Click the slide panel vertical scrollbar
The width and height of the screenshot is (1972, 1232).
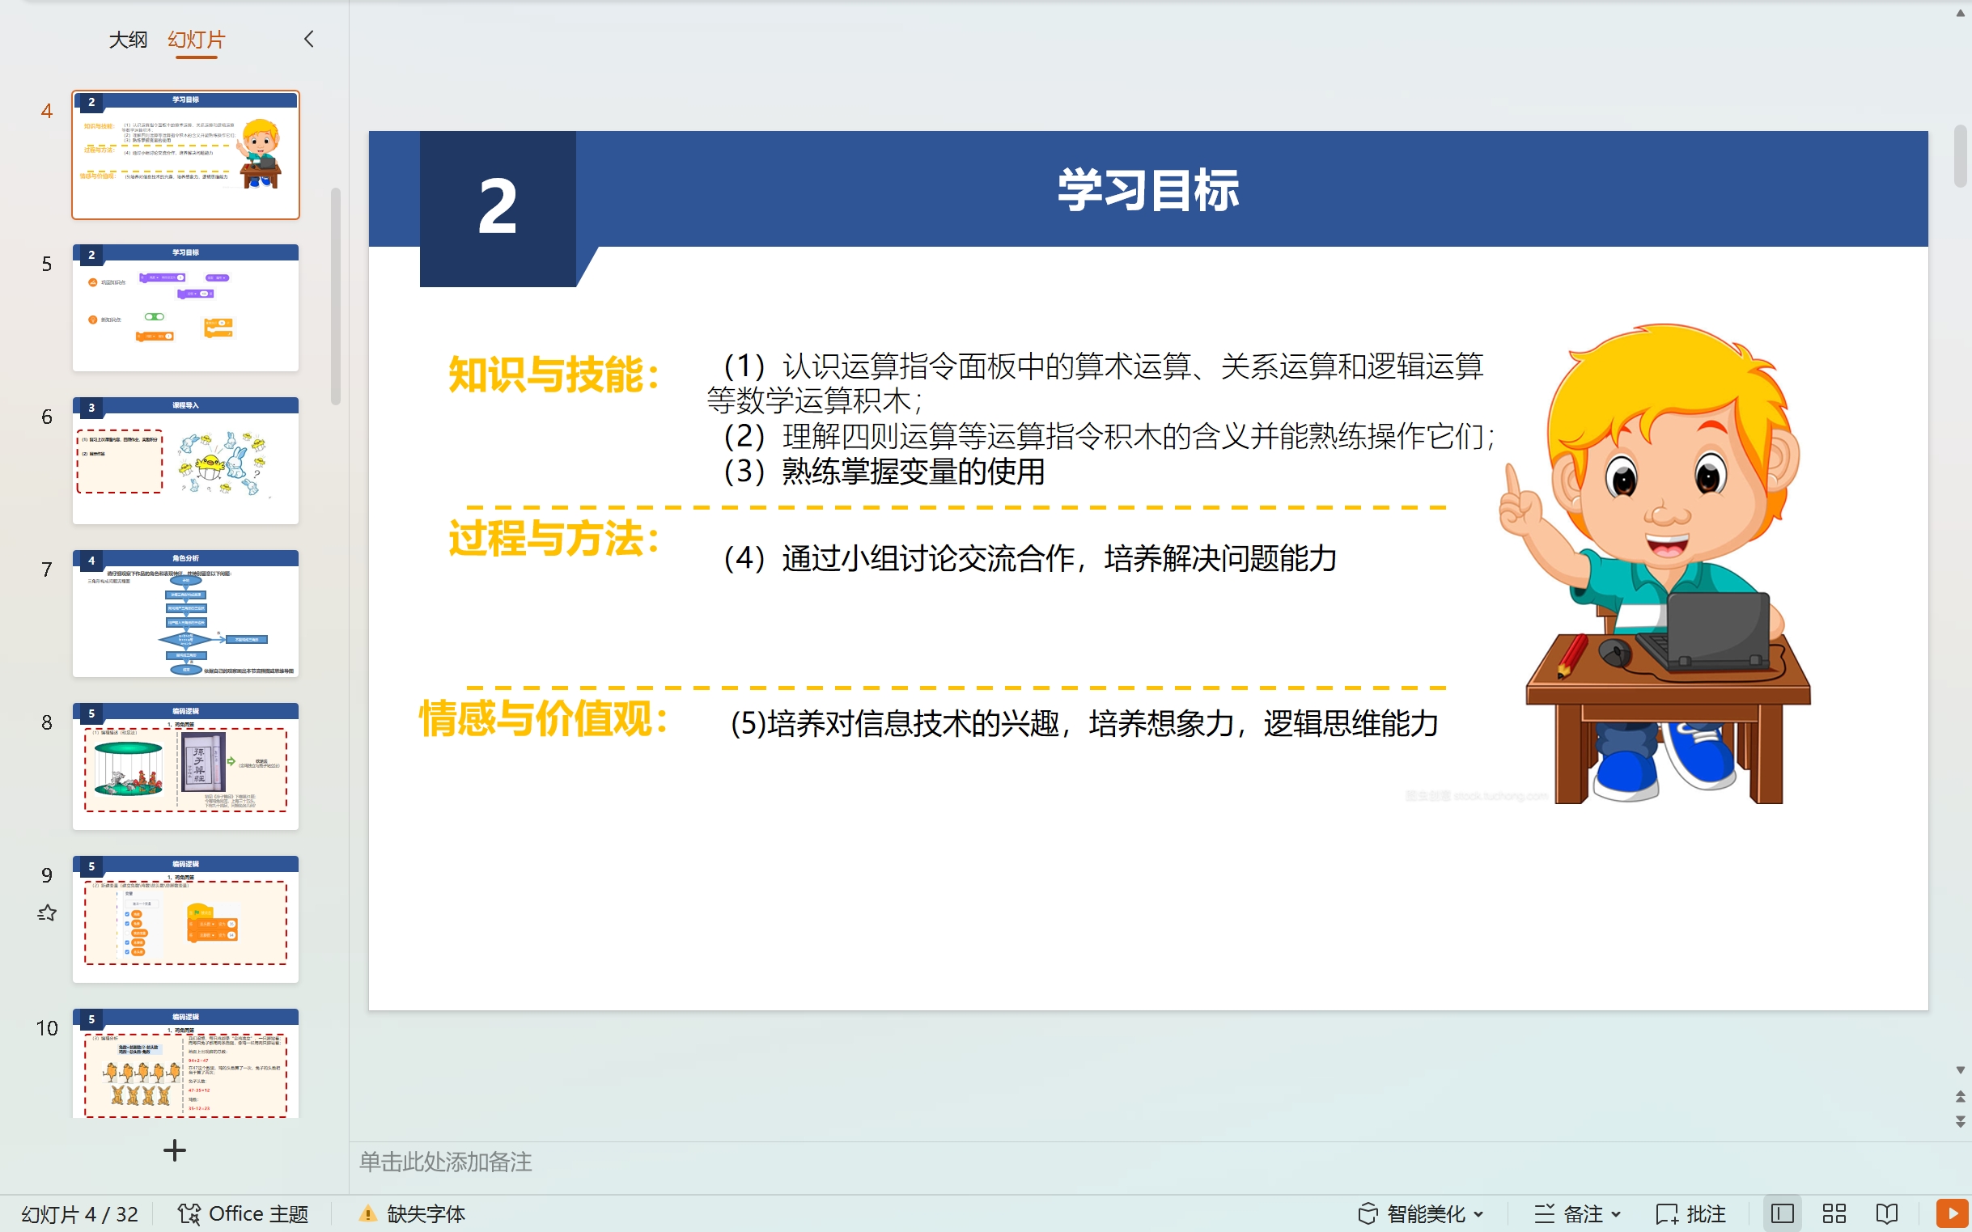click(335, 296)
